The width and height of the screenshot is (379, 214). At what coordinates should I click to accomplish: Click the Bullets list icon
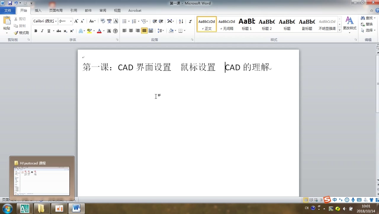click(124, 21)
